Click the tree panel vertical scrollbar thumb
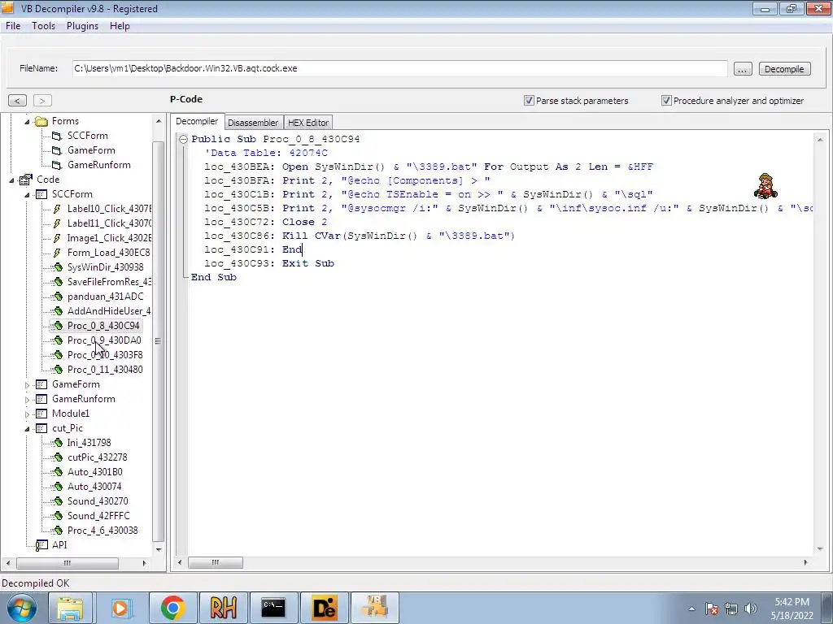Image resolution: width=833 pixels, height=624 pixels. tap(158, 341)
